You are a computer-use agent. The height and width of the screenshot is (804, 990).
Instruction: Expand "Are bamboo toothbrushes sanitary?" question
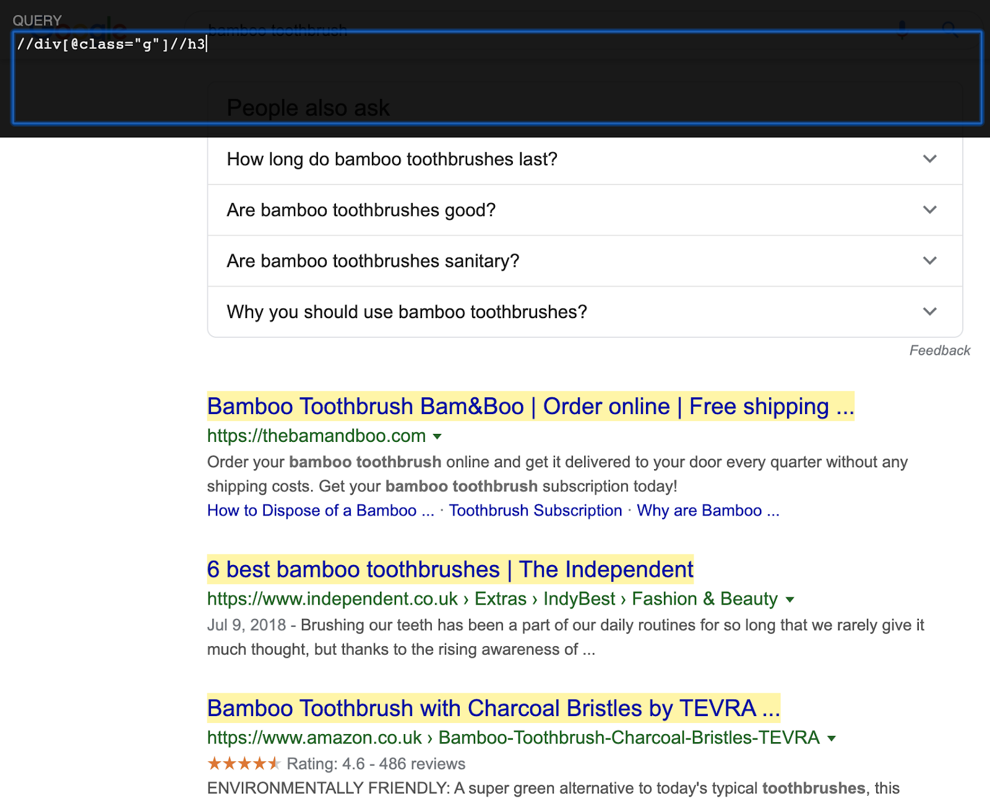[585, 261]
